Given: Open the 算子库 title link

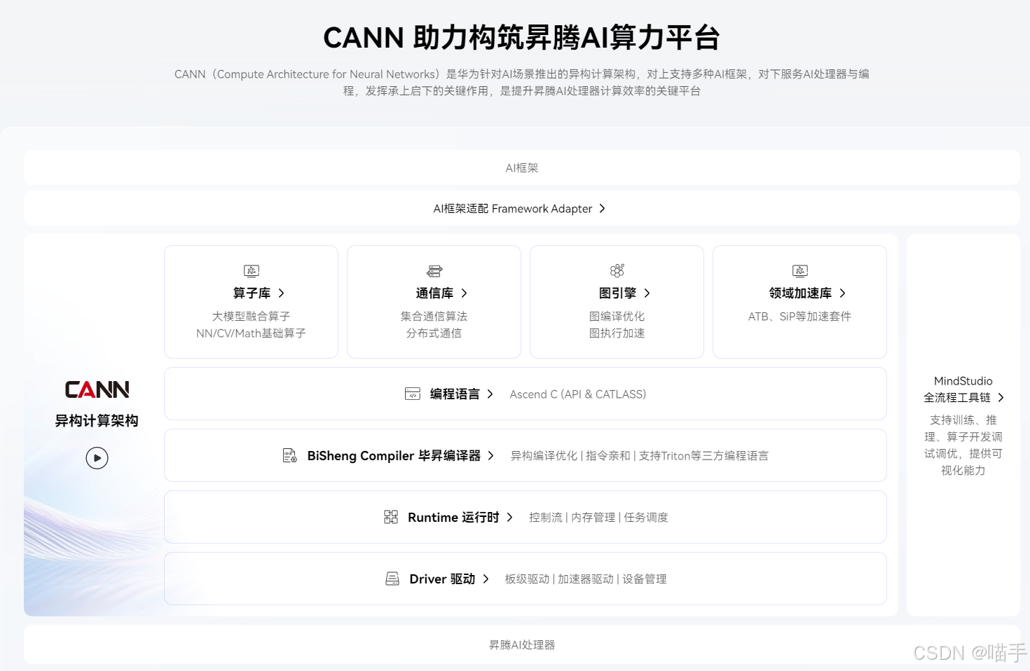Looking at the screenshot, I should 252,293.
